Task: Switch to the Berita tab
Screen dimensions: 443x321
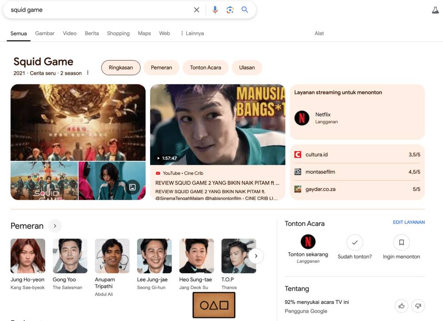Action: tap(92, 33)
